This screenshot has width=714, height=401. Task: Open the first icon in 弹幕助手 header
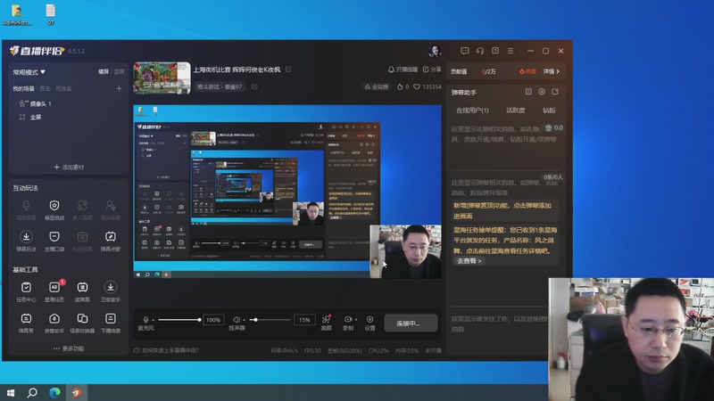[x=528, y=92]
